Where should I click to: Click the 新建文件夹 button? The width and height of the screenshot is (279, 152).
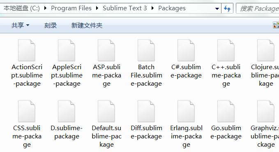(x=87, y=26)
